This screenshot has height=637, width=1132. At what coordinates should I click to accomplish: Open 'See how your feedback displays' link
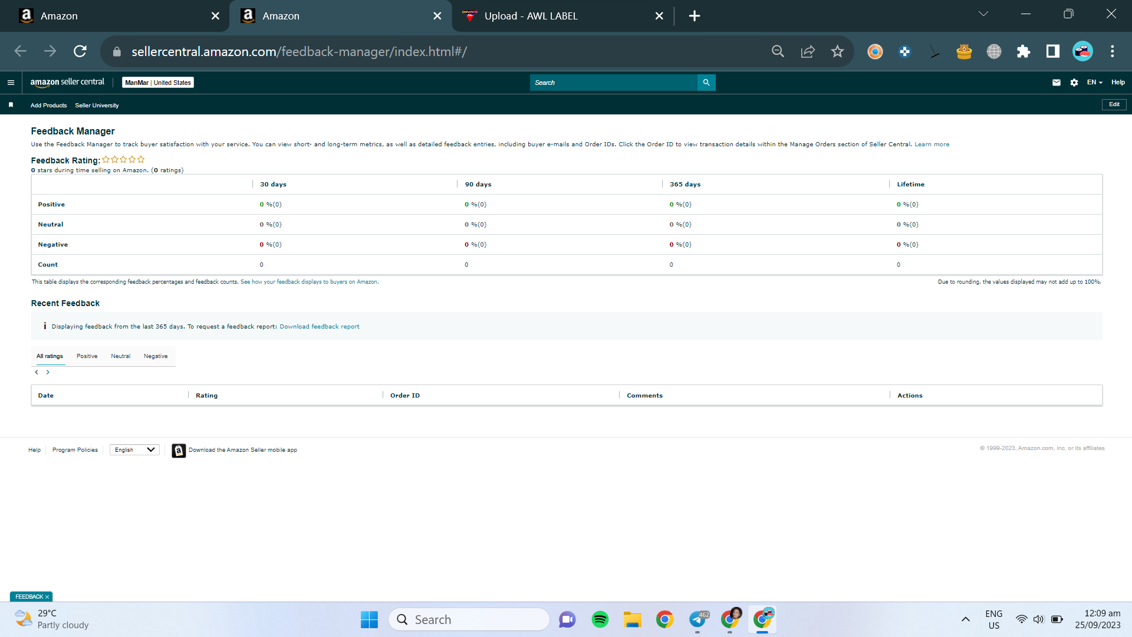309,282
